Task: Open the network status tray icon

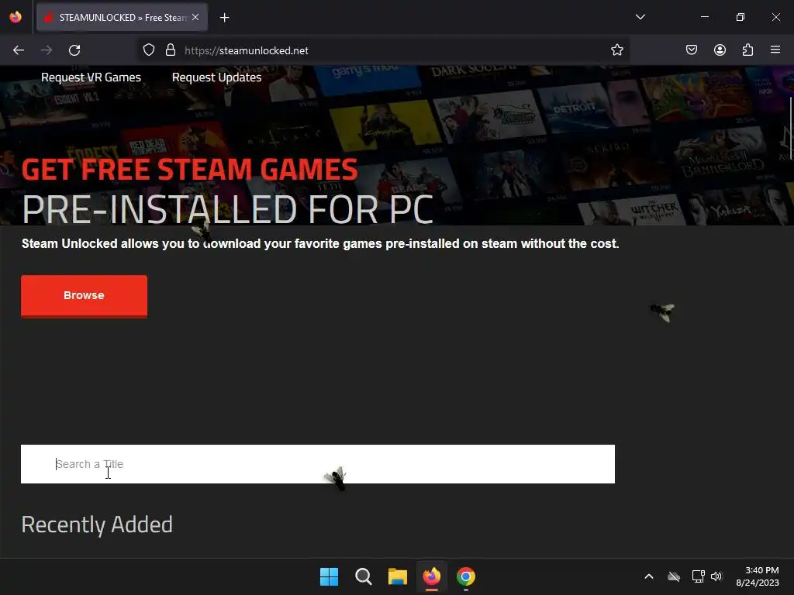Action: (x=699, y=576)
